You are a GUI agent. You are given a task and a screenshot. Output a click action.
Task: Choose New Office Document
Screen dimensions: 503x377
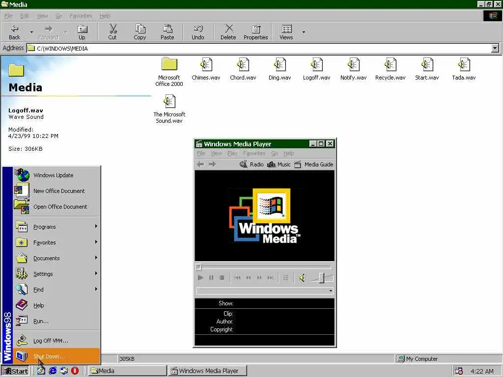pyautogui.click(x=57, y=191)
